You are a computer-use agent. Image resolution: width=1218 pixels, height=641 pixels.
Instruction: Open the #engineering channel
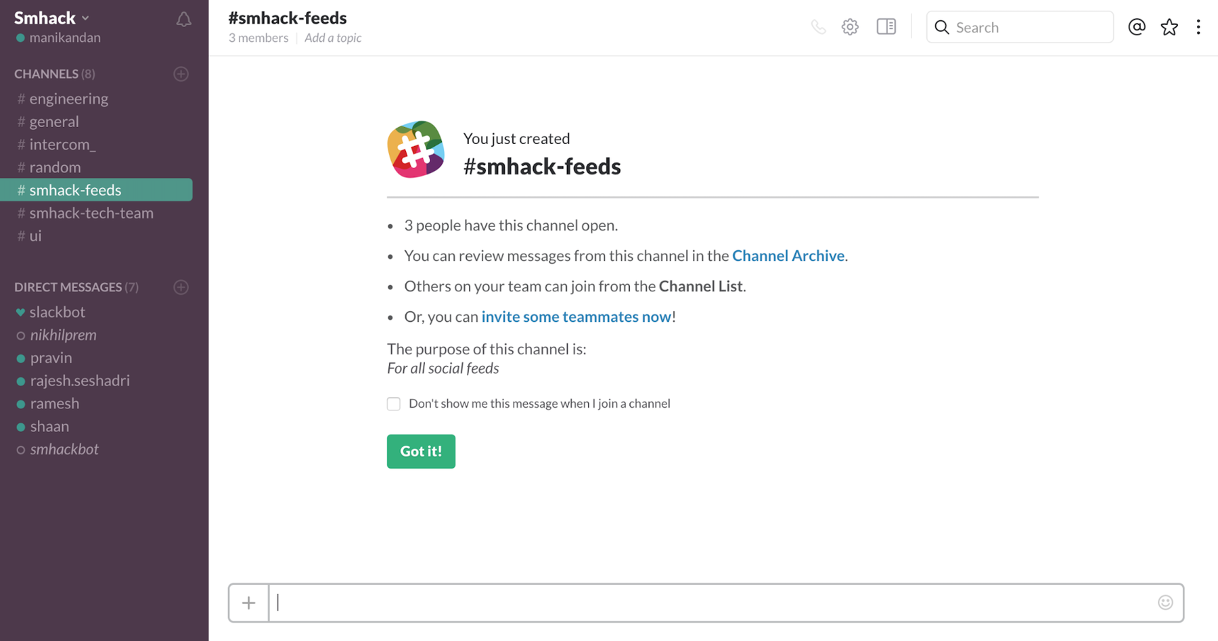[x=68, y=98]
